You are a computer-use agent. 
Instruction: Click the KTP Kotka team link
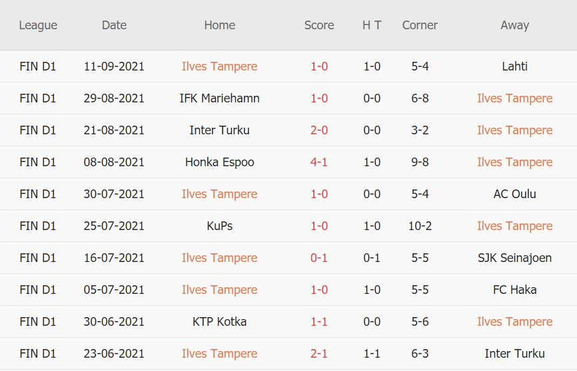coord(219,322)
